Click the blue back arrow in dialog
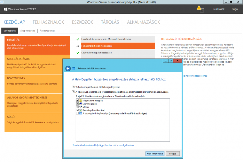The height and width of the screenshot is (162, 243). tap(68, 68)
